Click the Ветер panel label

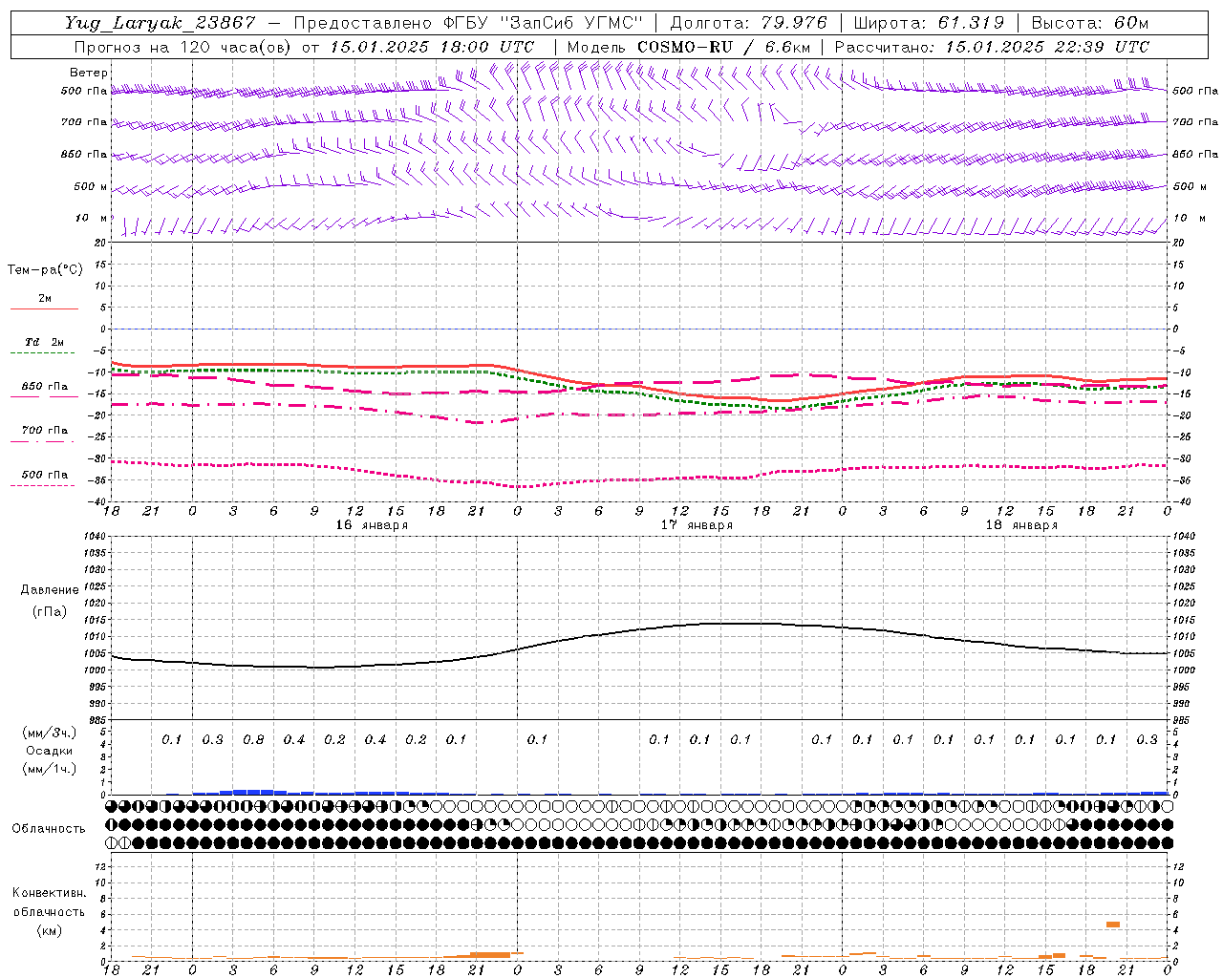89,73
